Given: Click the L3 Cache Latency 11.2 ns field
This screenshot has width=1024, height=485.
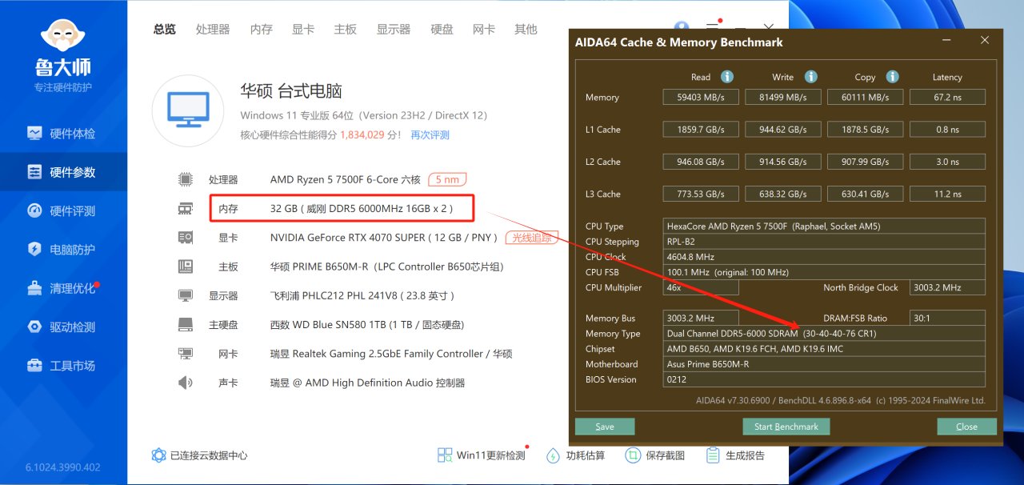Looking at the screenshot, I should 947,194.
